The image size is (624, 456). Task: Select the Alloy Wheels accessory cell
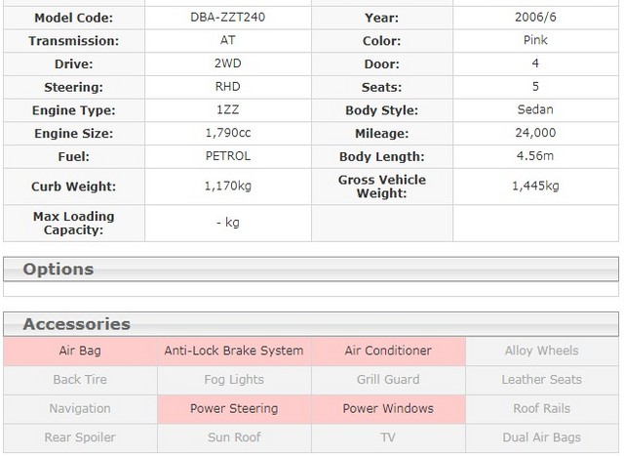tap(541, 351)
